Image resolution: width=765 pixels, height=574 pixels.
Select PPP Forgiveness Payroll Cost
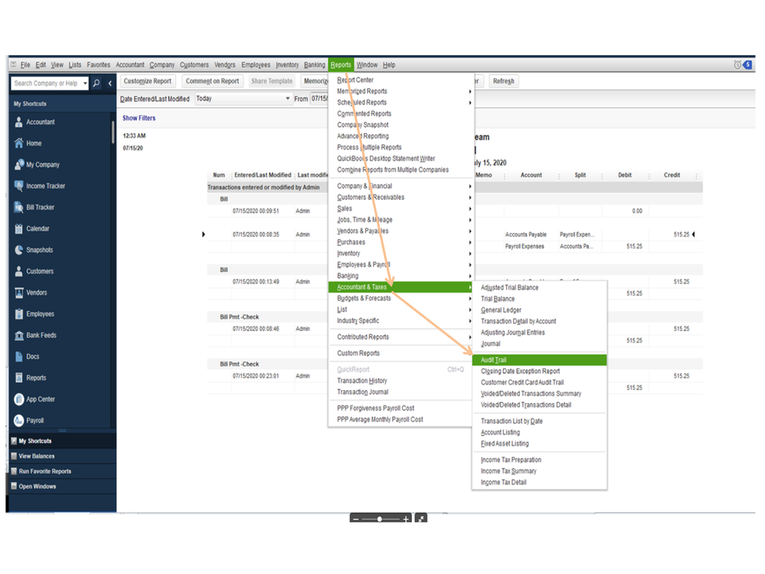pos(376,408)
